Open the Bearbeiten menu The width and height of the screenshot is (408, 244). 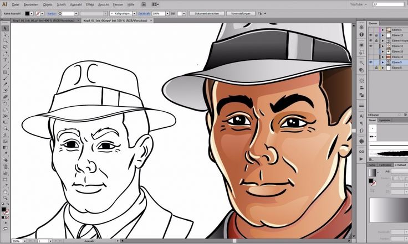coord(30,4)
